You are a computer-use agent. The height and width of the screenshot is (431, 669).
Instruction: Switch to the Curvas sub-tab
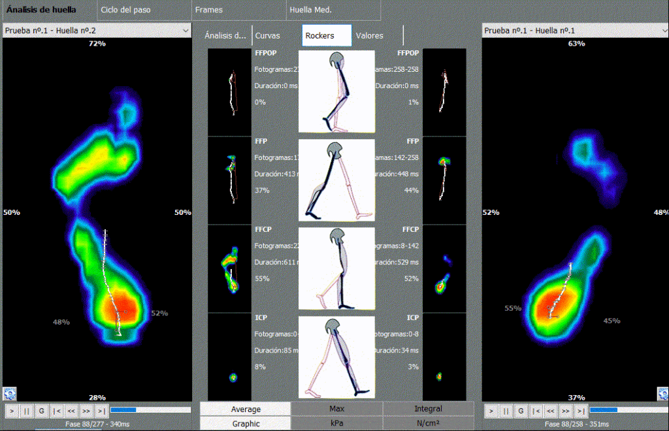[x=267, y=35]
